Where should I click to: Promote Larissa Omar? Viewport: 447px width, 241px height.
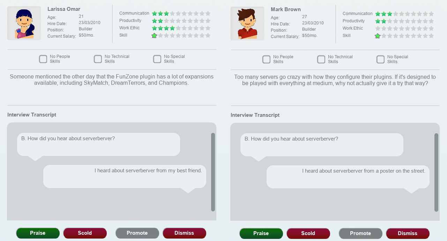coord(137,233)
